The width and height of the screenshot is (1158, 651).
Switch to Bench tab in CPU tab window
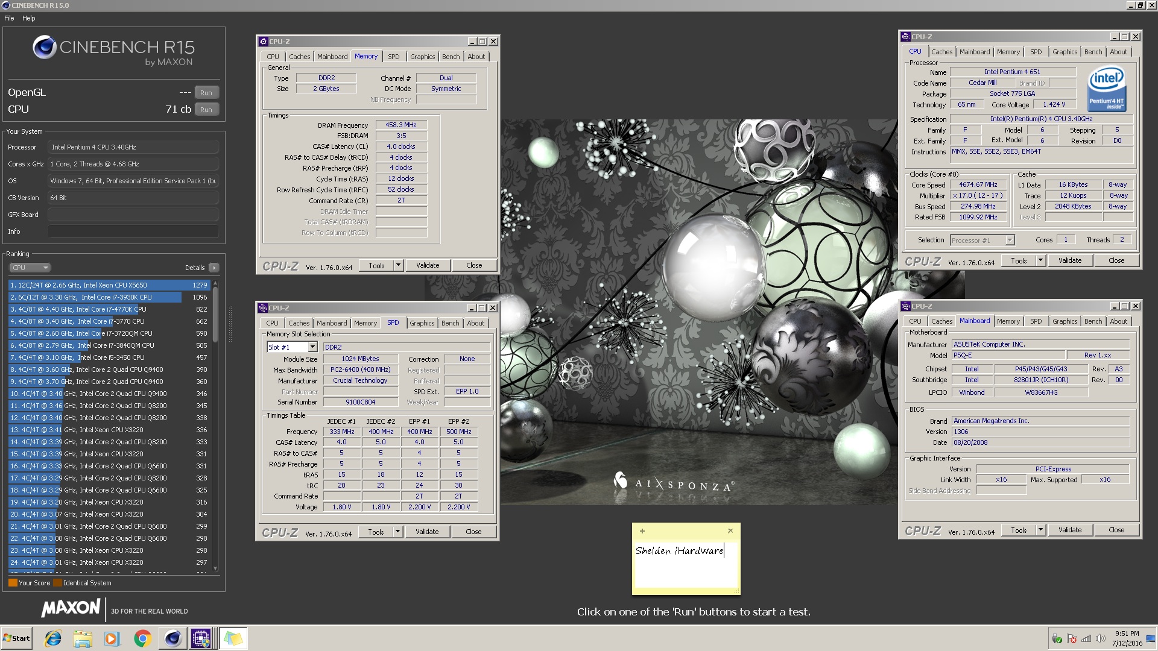click(x=1093, y=52)
